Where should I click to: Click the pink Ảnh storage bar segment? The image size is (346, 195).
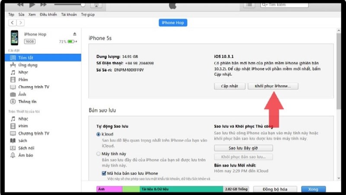(x=109, y=189)
